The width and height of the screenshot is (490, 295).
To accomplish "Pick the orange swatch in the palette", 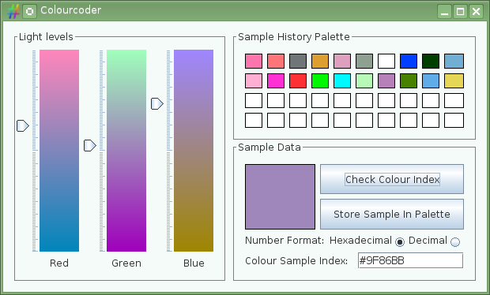I will coord(320,61).
